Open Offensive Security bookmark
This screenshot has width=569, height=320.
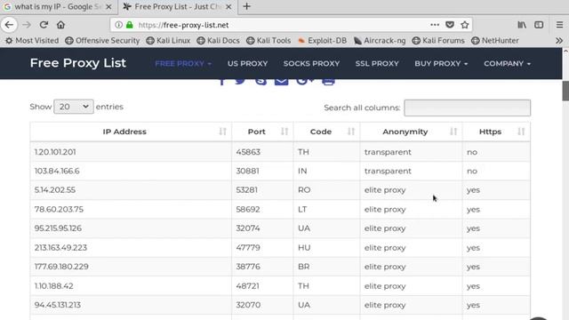pos(102,41)
